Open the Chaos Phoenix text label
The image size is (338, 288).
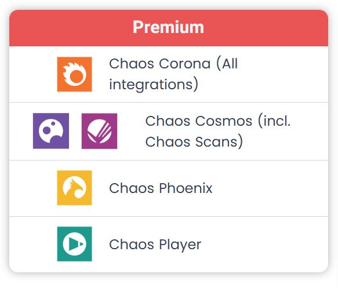point(161,188)
